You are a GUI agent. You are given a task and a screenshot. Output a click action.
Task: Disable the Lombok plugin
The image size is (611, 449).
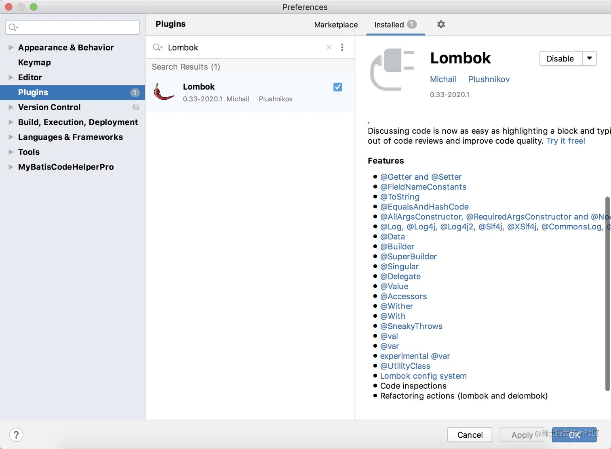[561, 59]
